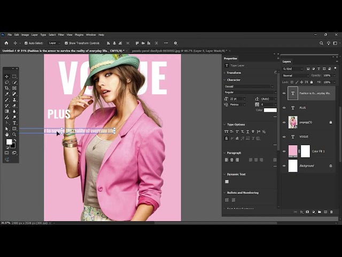The image size is (342, 257).
Task: Select the Hand tool
Action: click(7, 134)
